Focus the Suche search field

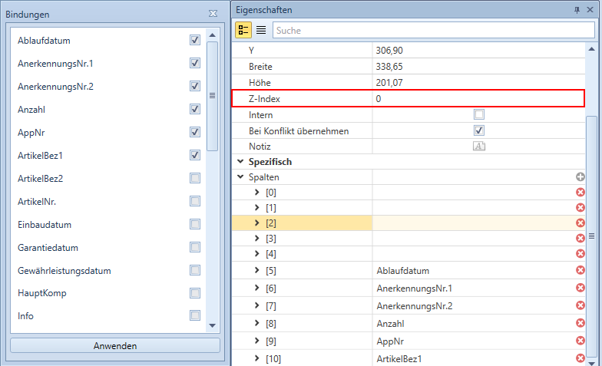434,31
